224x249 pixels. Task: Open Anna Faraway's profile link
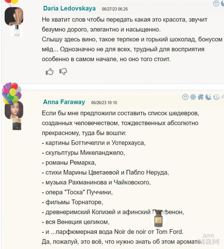coord(64,102)
